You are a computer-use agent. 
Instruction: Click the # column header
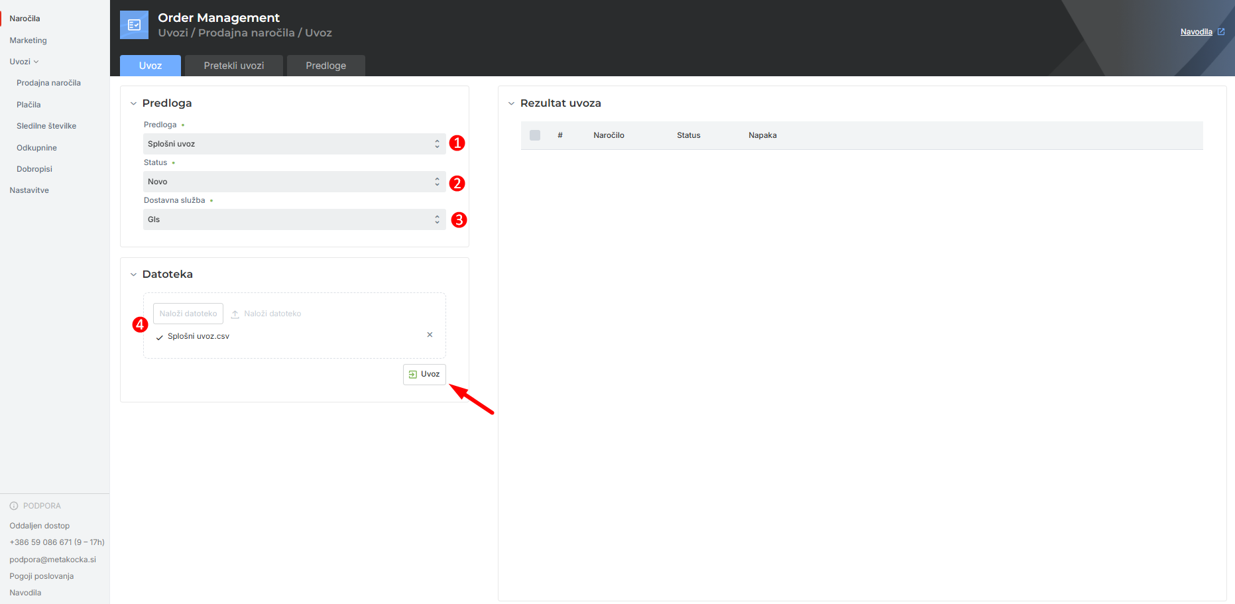pyautogui.click(x=560, y=135)
